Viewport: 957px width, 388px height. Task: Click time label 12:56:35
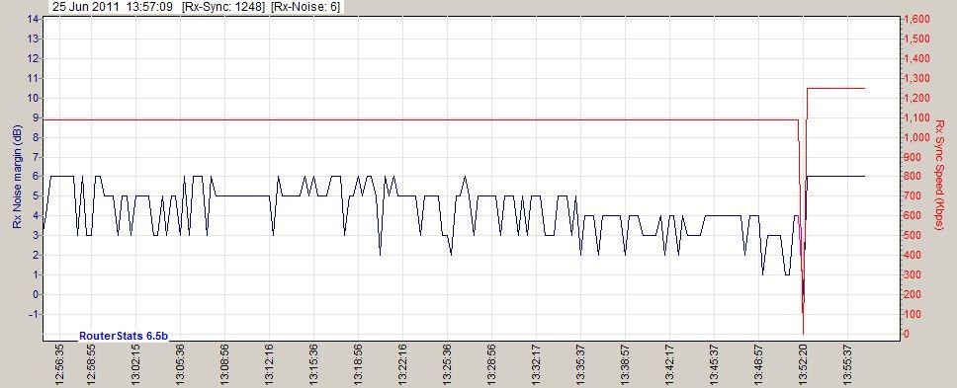(59, 365)
